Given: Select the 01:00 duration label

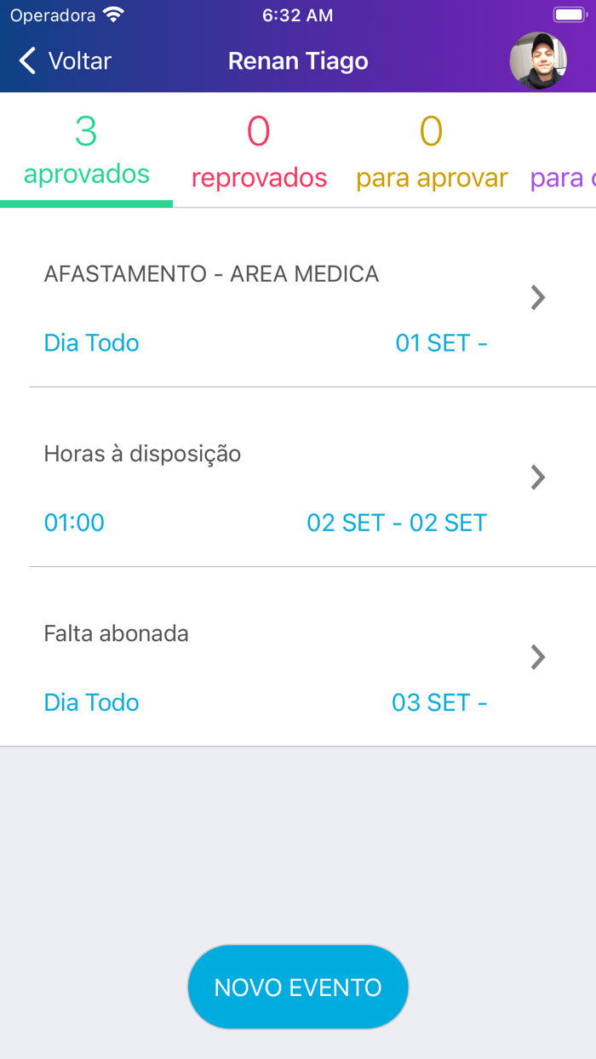Looking at the screenshot, I should point(74,522).
